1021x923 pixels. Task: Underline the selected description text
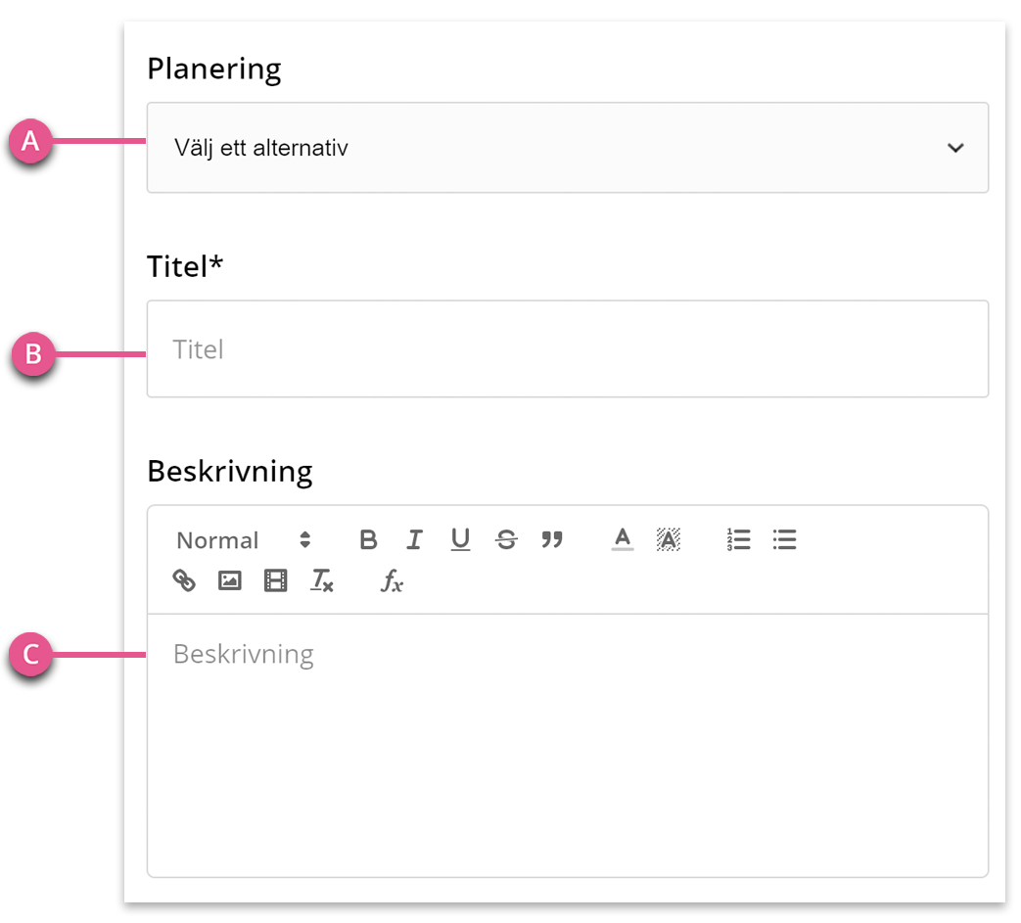pyautogui.click(x=460, y=539)
